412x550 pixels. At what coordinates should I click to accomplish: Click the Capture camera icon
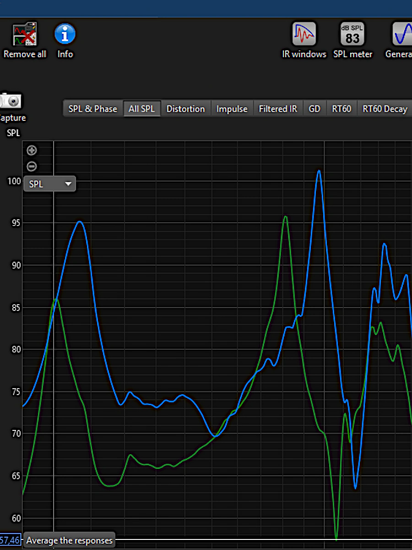pyautogui.click(x=10, y=101)
